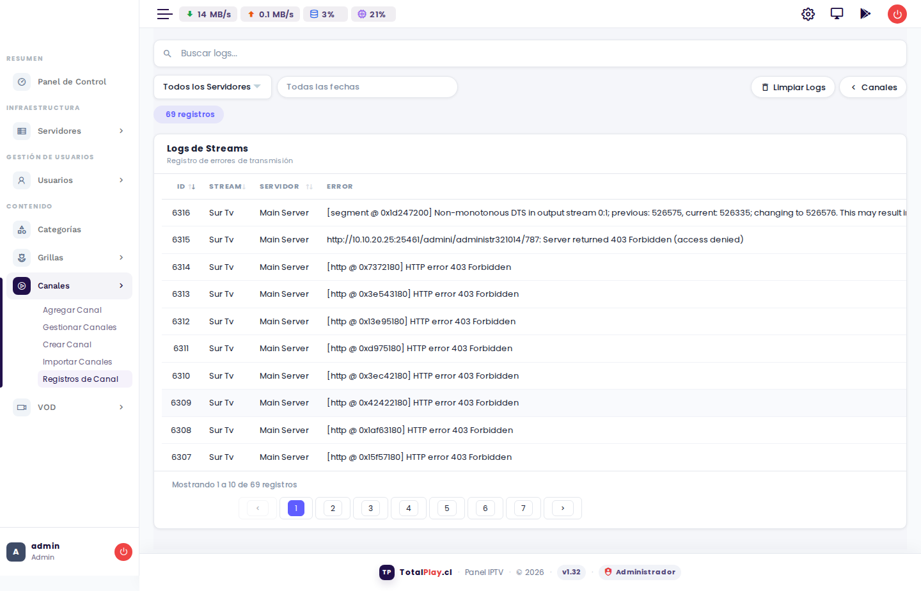
Task: Click the red logout button beside admin
Action: 123,552
